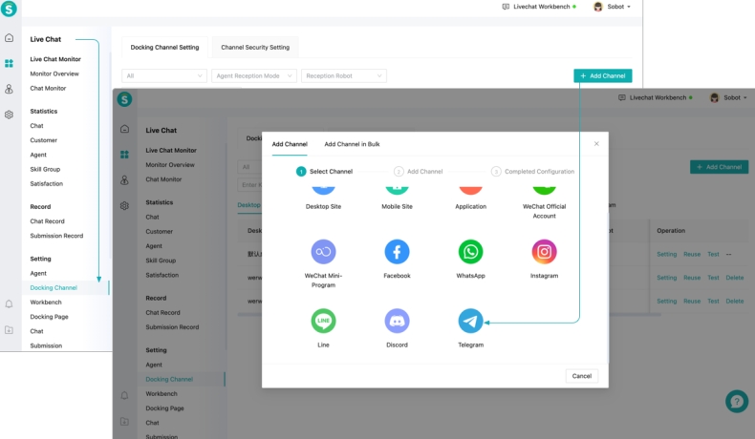Open the Reception Robot dropdown
The width and height of the screenshot is (755, 439).
coord(344,75)
